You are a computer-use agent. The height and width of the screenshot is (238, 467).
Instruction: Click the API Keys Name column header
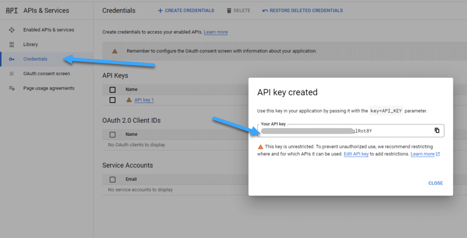click(131, 89)
